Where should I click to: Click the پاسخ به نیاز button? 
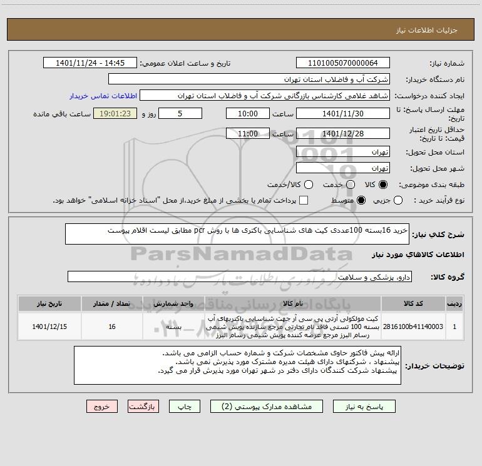pos(364,407)
